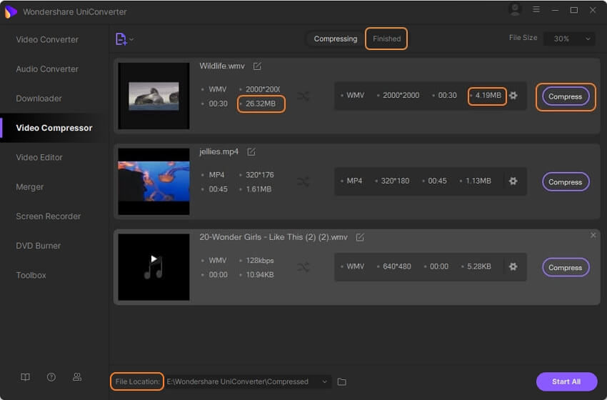Click edit icon next to jellies.mp4
The image size is (607, 400).
pos(251,152)
